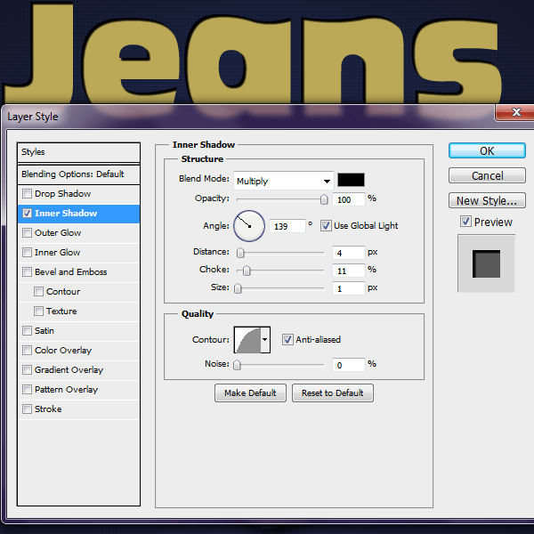Click the Cancel button
The width and height of the screenshot is (534, 534).
point(487,176)
